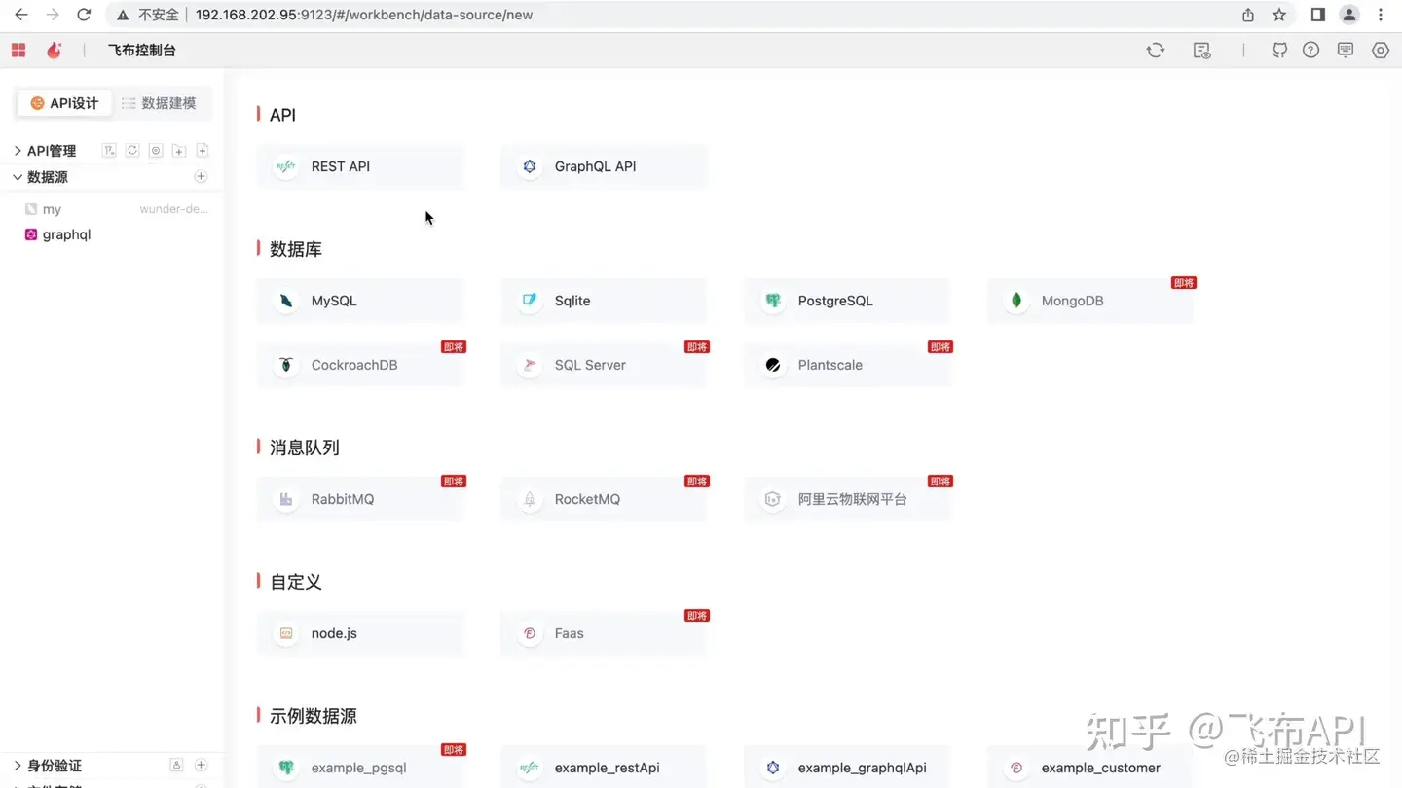
Task: Choose example_restApi sample source
Action: click(x=604, y=767)
